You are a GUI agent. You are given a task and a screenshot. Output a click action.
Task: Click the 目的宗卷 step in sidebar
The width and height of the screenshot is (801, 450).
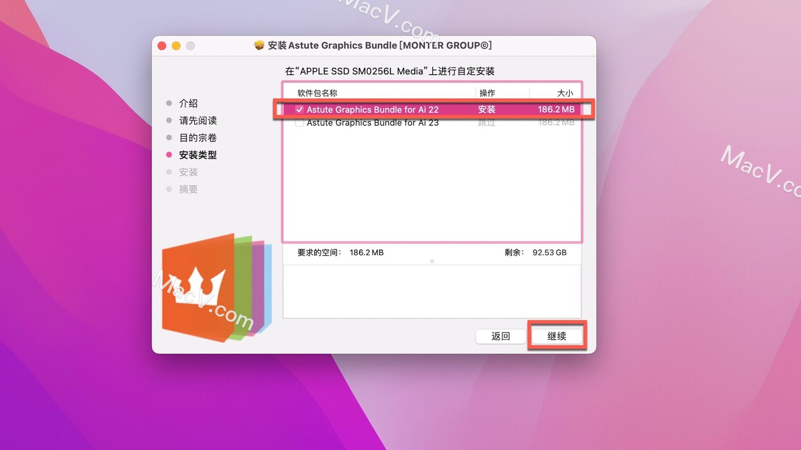tap(198, 137)
